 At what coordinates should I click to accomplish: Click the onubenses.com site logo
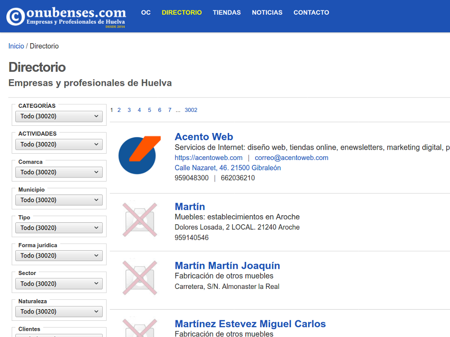pyautogui.click(x=66, y=17)
